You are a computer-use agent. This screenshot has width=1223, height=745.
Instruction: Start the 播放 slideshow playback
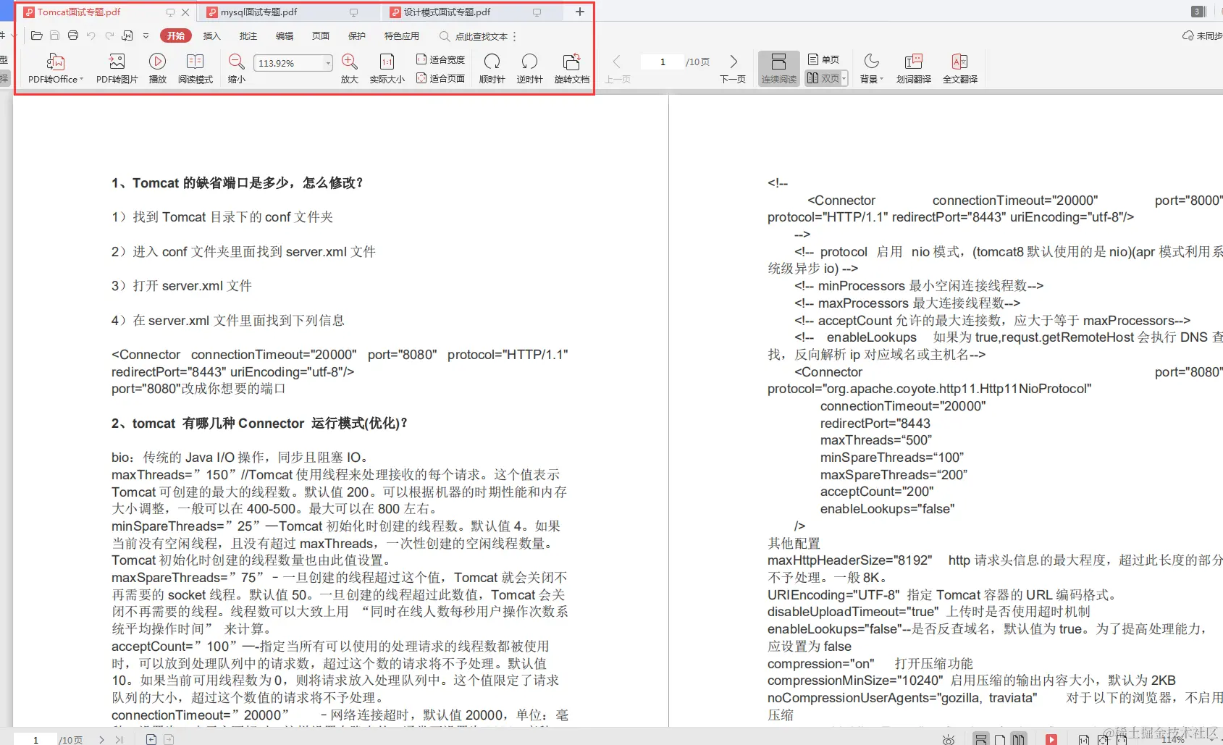158,67
